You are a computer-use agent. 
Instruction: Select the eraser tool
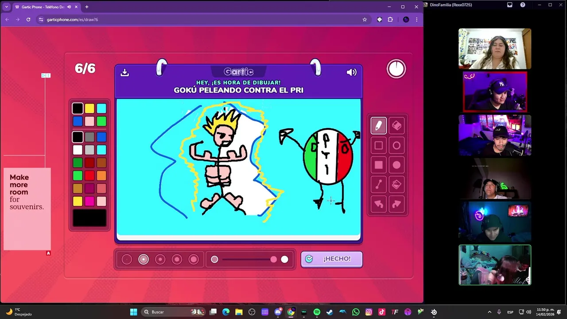pyautogui.click(x=396, y=126)
